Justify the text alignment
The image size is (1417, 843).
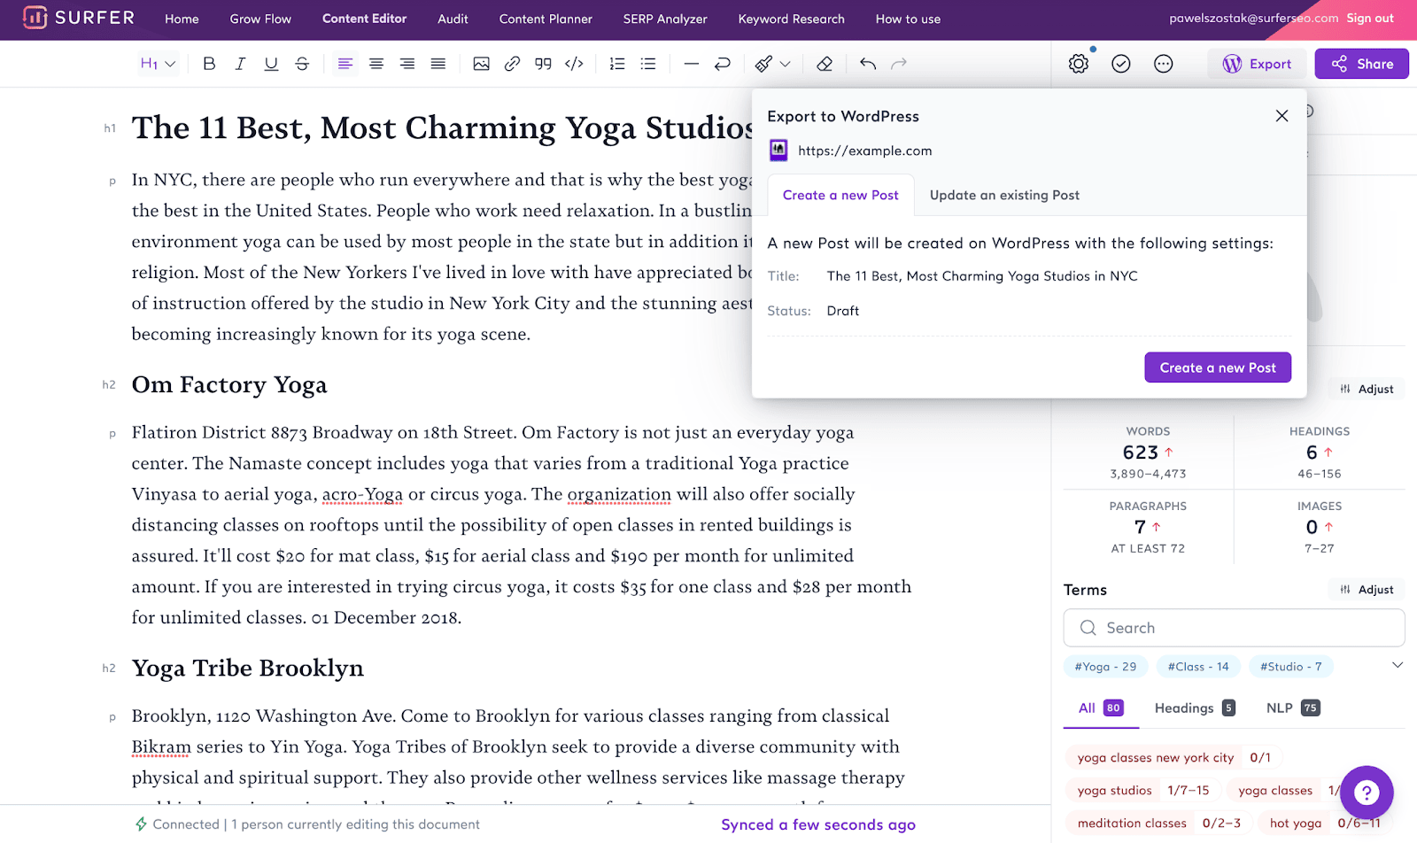(x=438, y=64)
